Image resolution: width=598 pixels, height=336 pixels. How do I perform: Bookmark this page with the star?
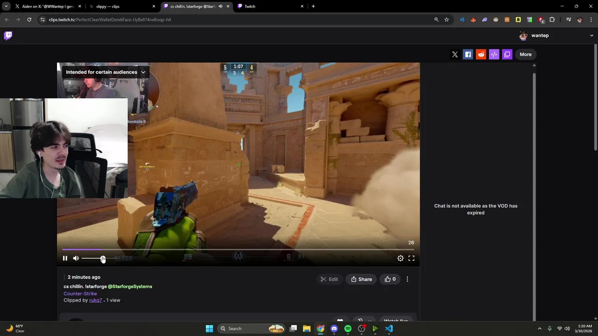(x=447, y=20)
